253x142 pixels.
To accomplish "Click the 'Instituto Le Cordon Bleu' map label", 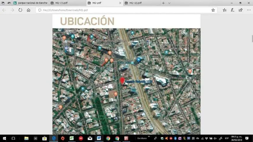I will point(93,85).
